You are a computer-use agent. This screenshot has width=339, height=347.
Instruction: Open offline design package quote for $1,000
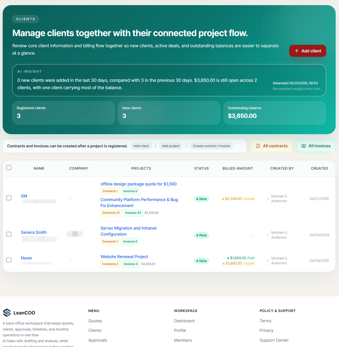tap(139, 184)
